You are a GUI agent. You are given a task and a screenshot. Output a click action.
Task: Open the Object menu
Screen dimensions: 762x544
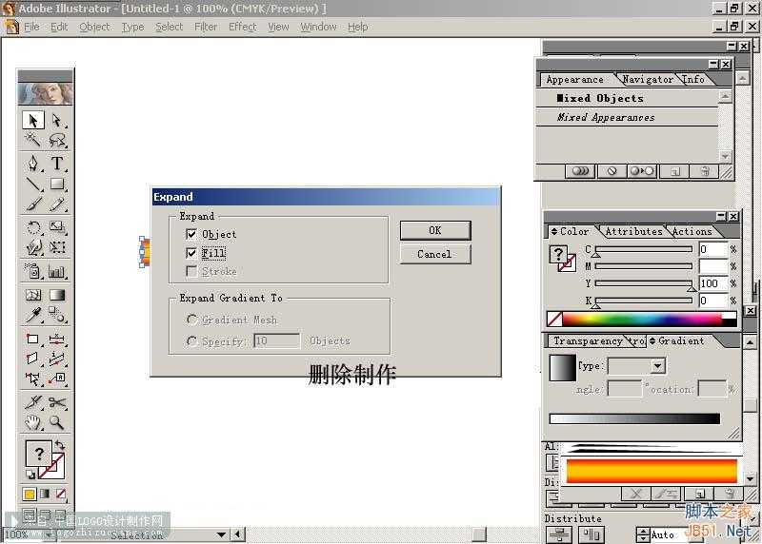(x=94, y=27)
